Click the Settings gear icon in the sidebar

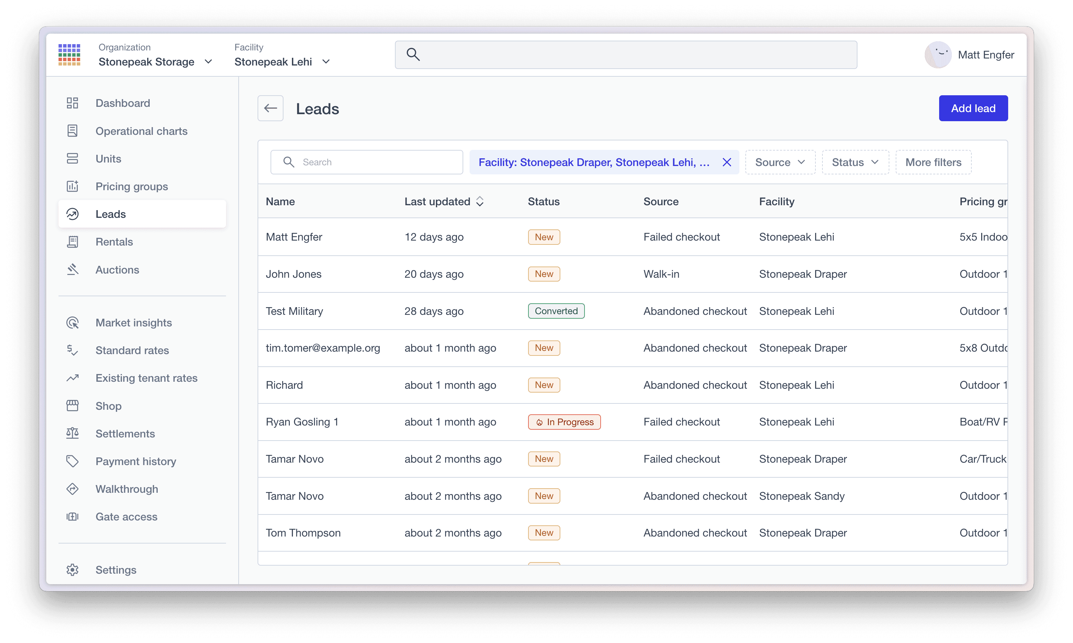73,570
